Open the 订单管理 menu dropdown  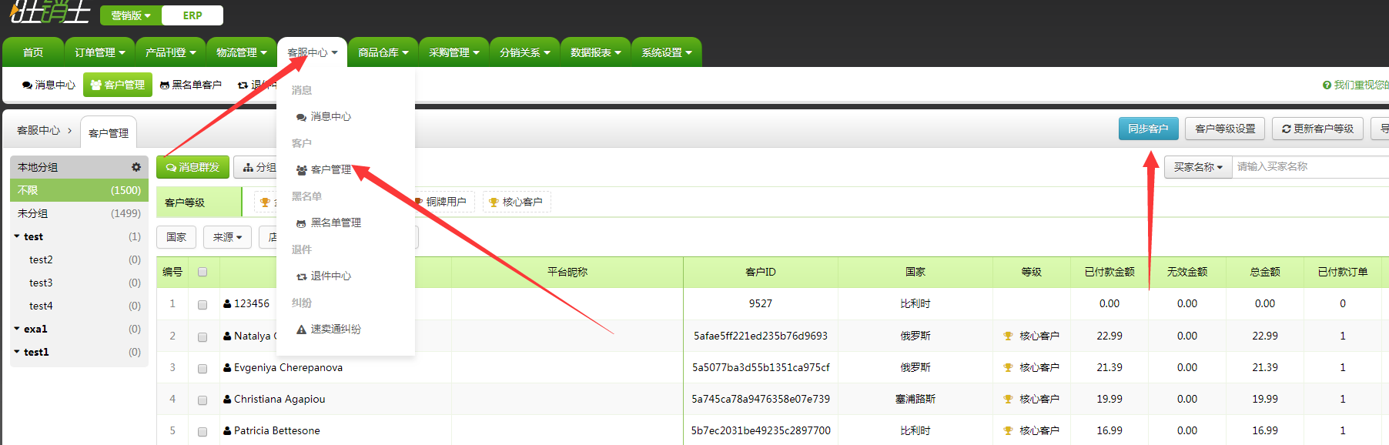click(x=99, y=52)
